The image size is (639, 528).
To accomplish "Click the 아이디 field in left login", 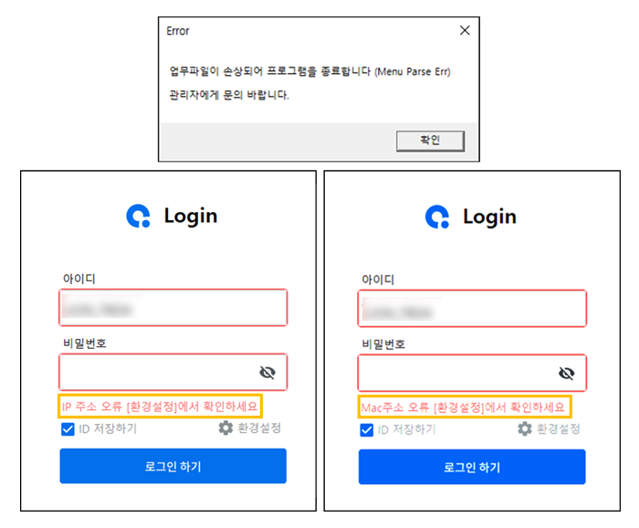I will [173, 308].
